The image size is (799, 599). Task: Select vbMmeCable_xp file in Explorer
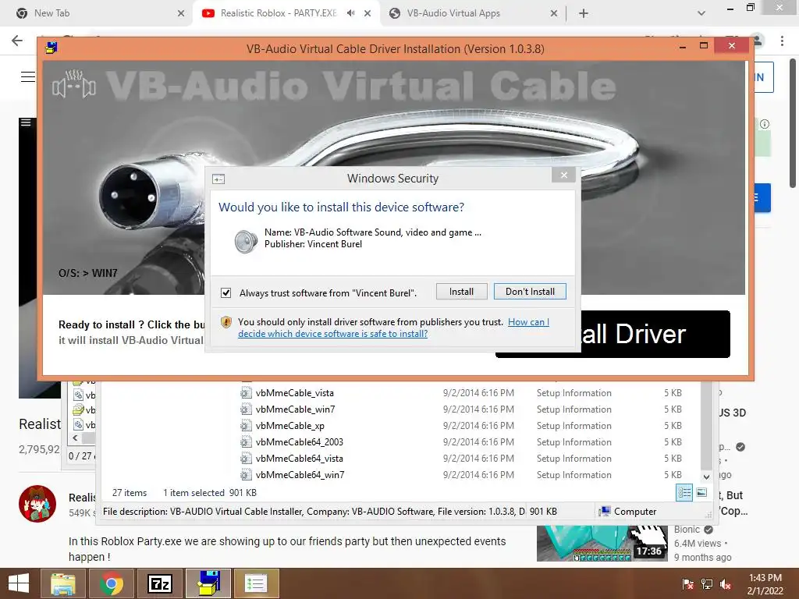[290, 425]
